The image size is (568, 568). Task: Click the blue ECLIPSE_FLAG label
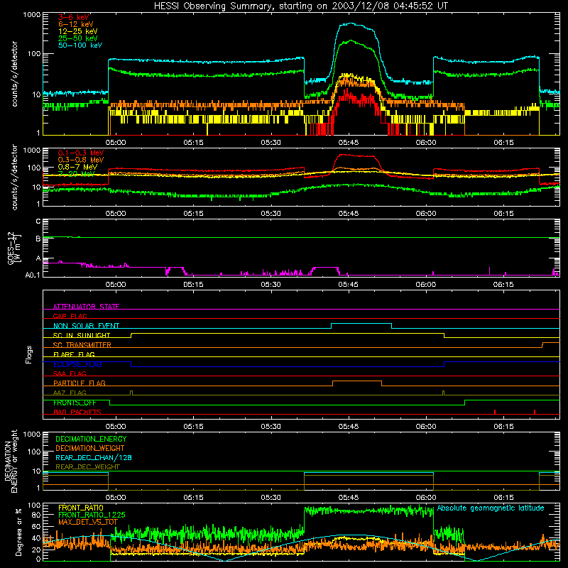tap(77, 364)
